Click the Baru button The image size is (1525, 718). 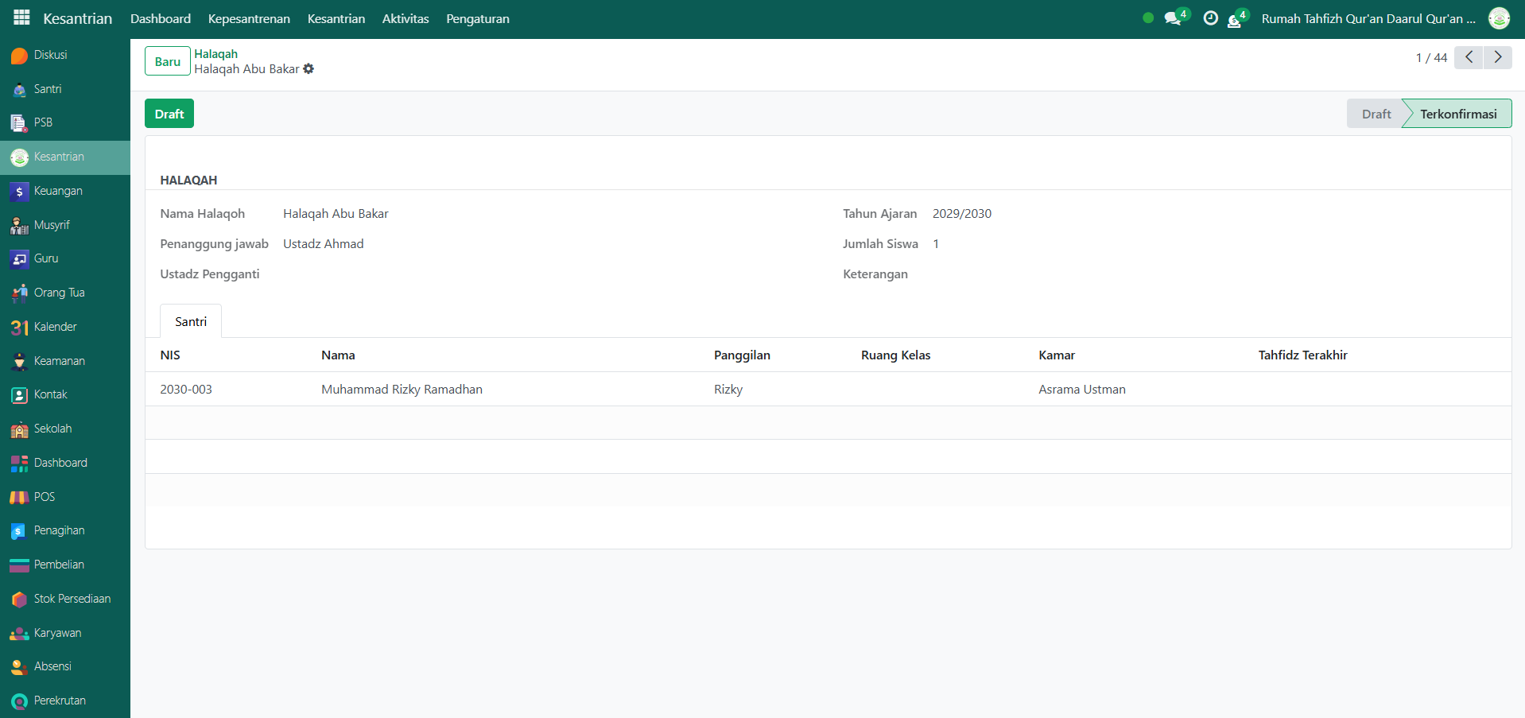(x=167, y=61)
